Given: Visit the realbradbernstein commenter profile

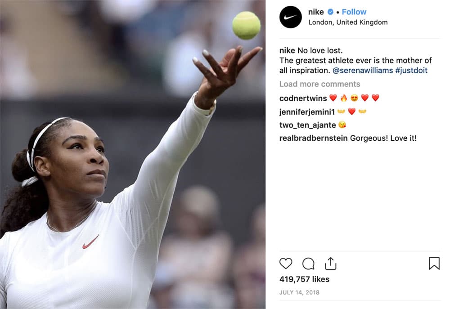Looking at the screenshot, I should [313, 138].
